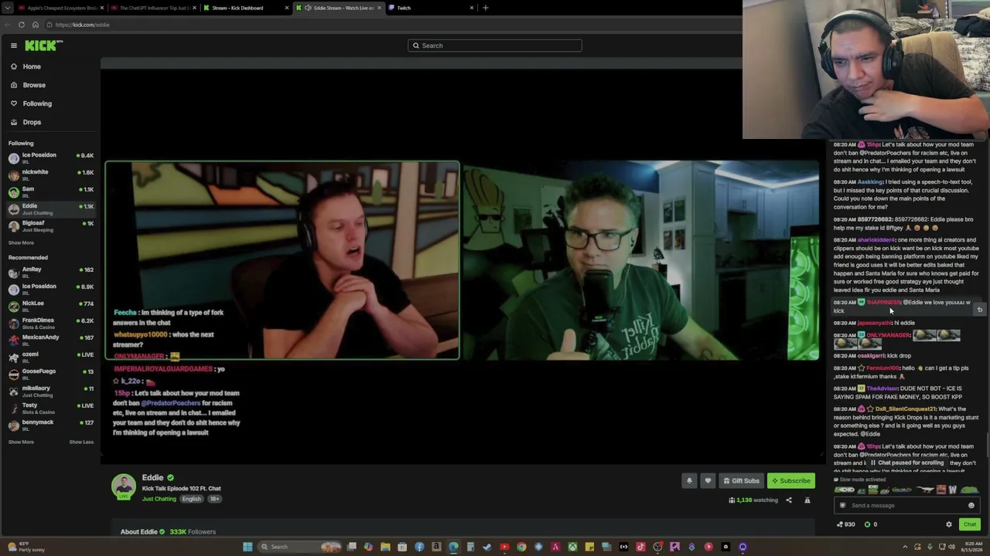Screen dimensions: 990x556
Task: Open the emoji picker in chat
Action: (971, 505)
